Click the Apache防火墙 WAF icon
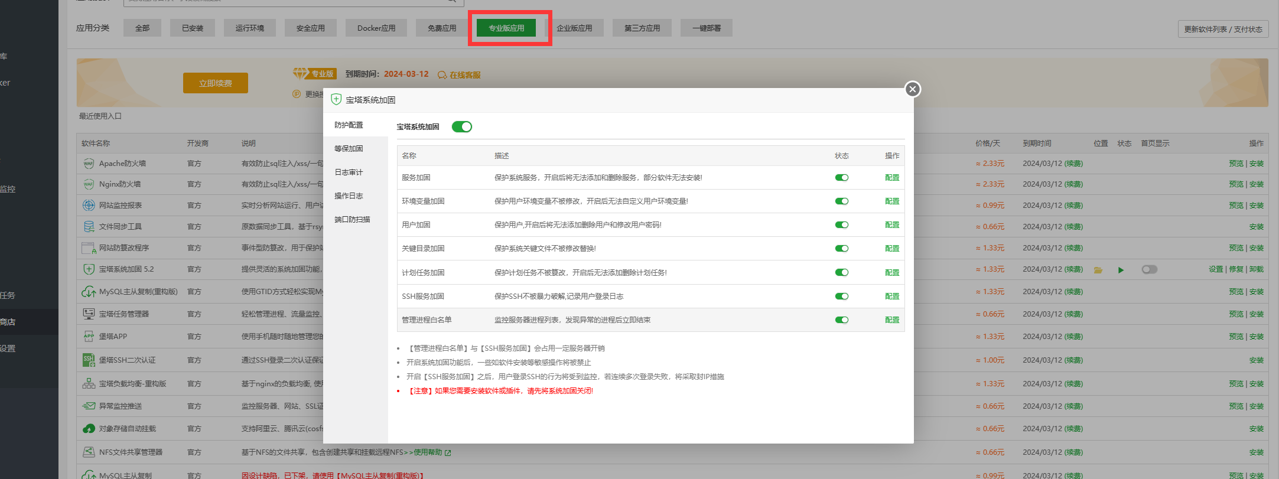1279x479 pixels. click(x=89, y=164)
